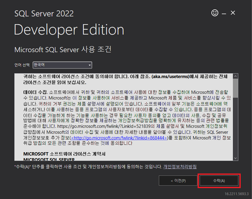Open the go.microsoft.com linkid=868444 link
The width and height of the screenshot is (252, 199).
pos(119,138)
